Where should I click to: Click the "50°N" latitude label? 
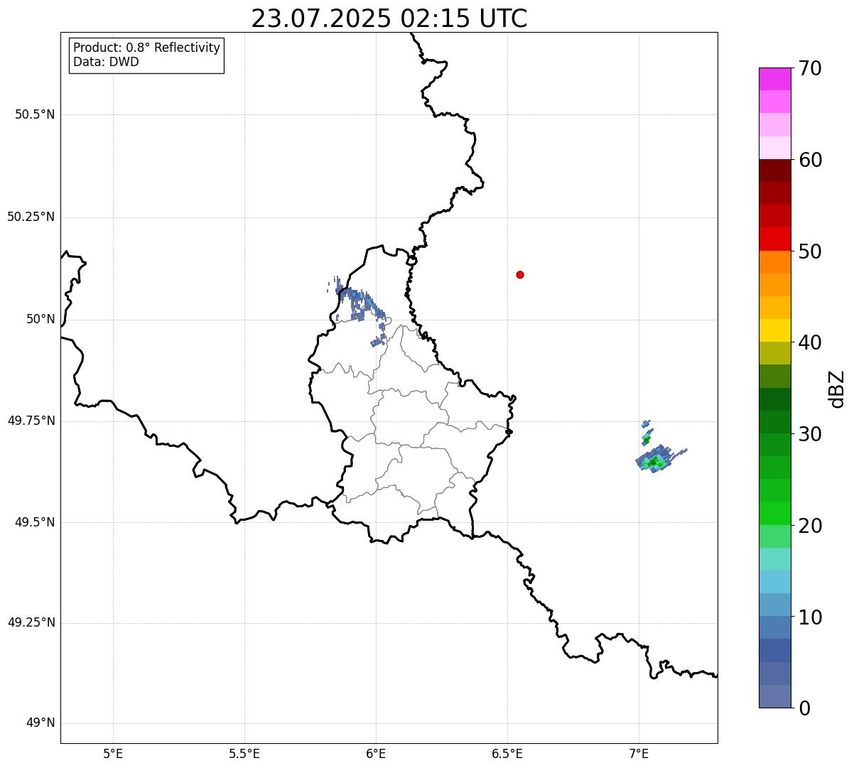(40, 319)
